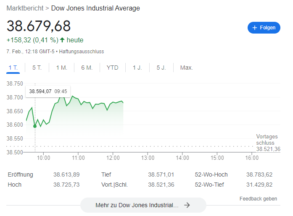
Task: Click the Eröffnung value 38.613,89
Action: pos(66,174)
